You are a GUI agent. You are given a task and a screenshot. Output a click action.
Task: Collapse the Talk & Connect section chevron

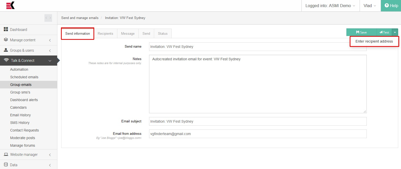click(50, 61)
